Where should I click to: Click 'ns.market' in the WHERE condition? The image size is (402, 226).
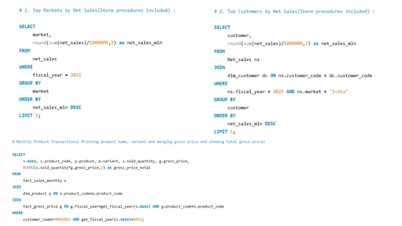[x=309, y=91]
